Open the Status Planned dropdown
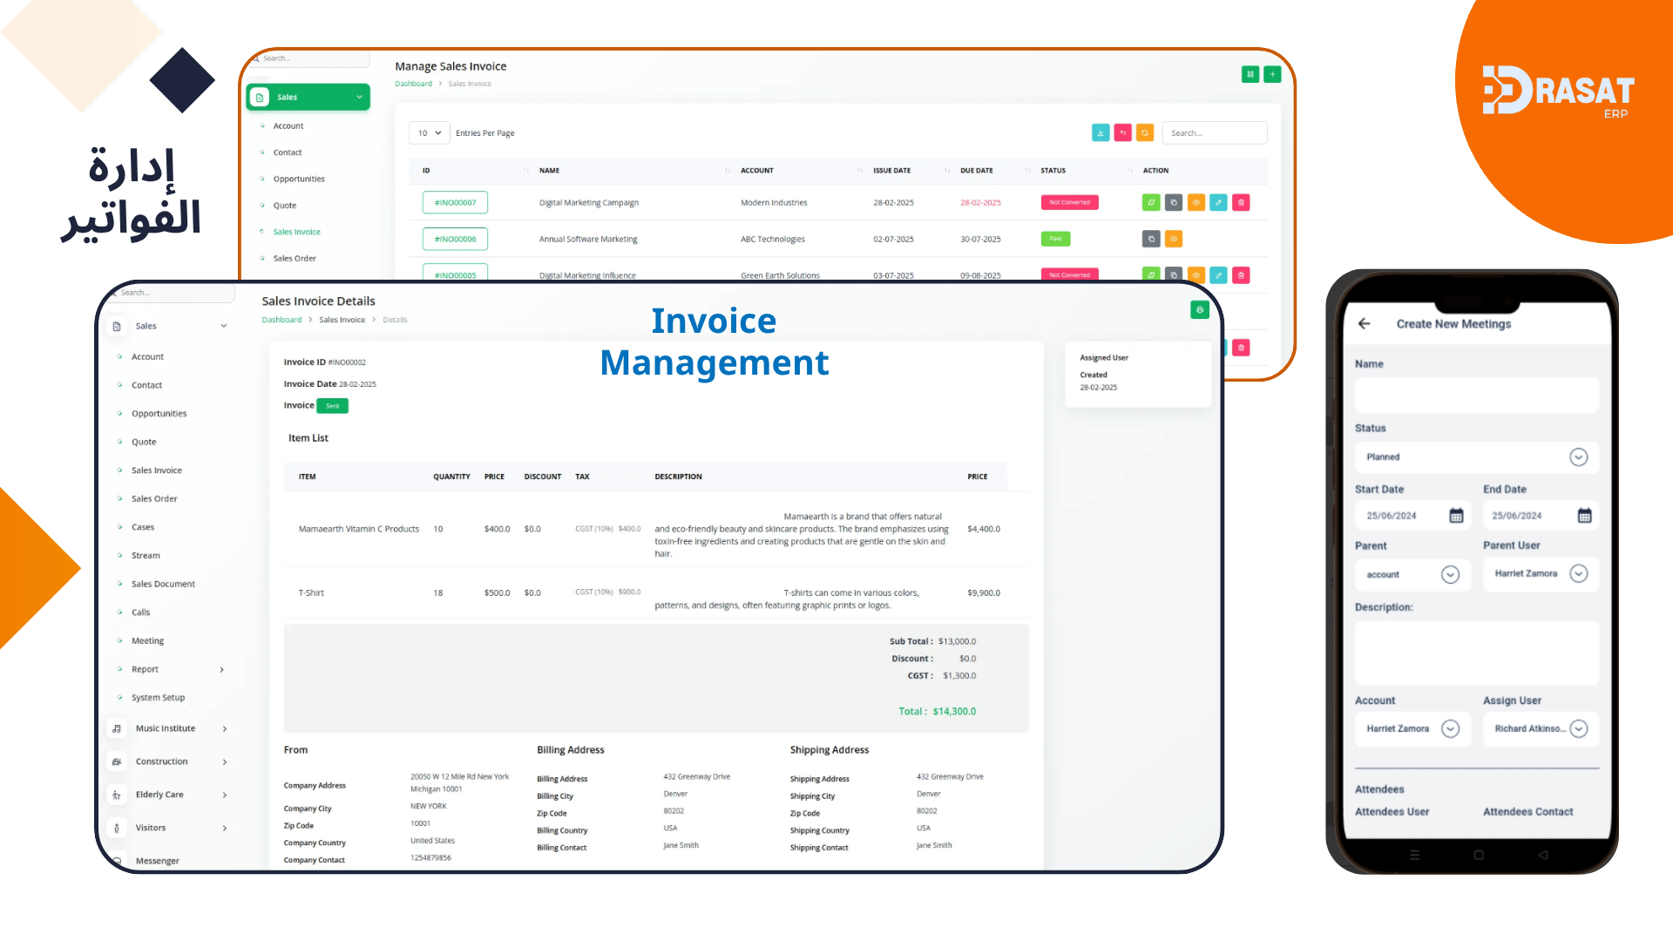Image resolution: width=1673 pixels, height=941 pixels. click(x=1578, y=457)
